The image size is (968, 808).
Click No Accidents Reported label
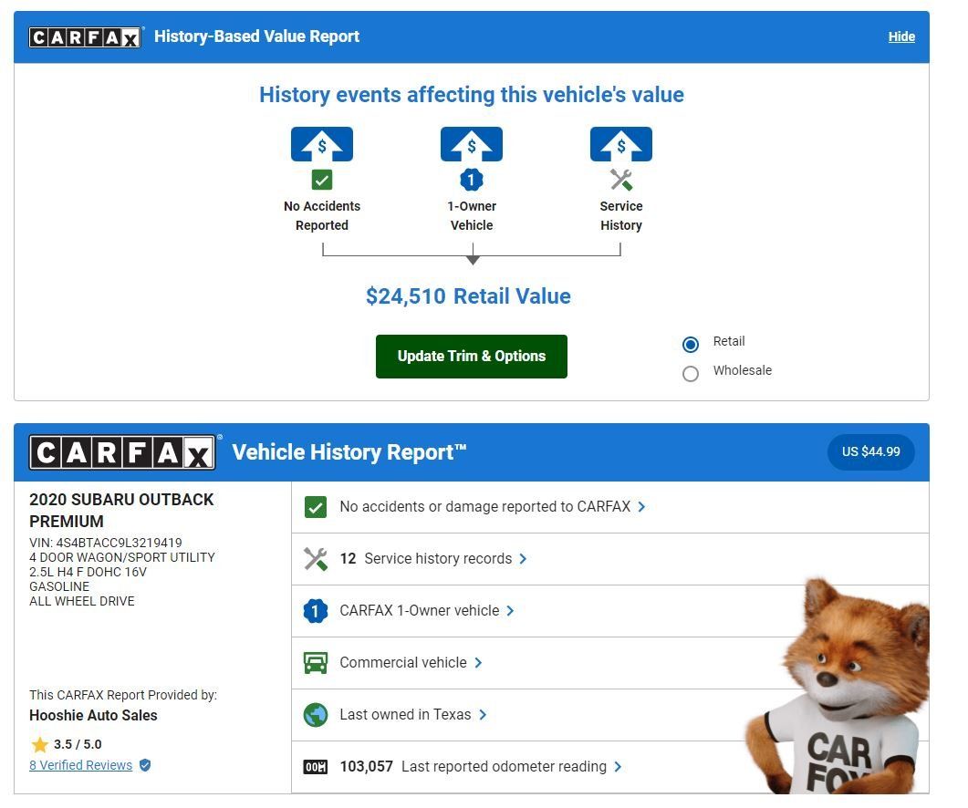[x=322, y=215]
